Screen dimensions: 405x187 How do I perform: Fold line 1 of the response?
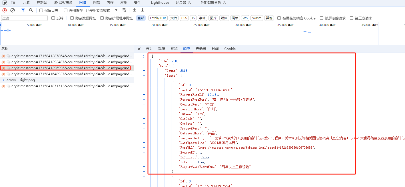tap(144, 56)
